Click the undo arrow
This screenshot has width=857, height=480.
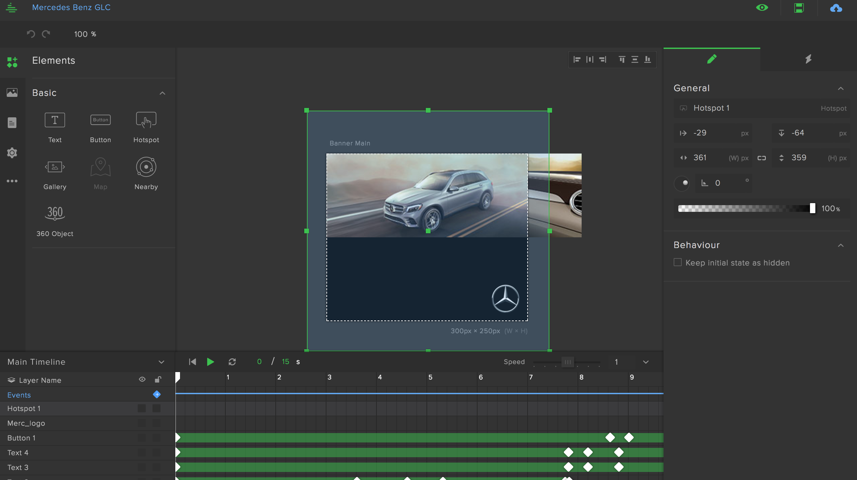[x=31, y=34]
